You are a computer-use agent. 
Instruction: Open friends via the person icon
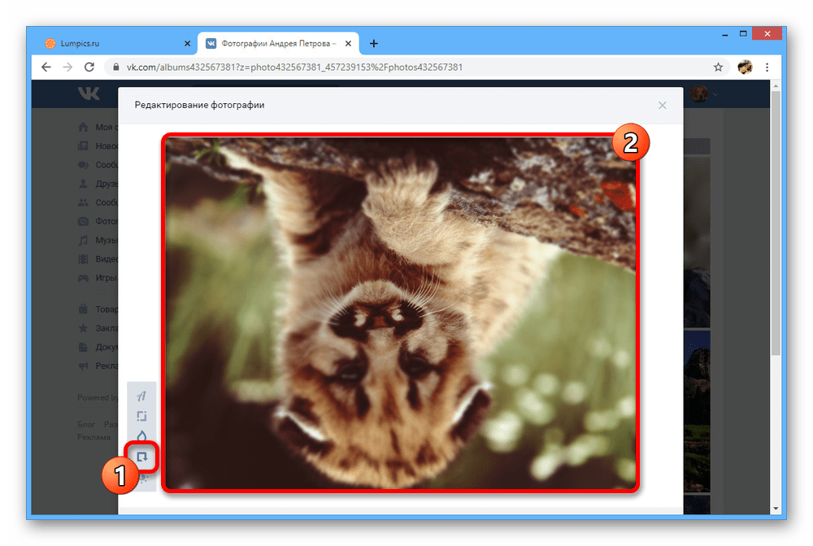pos(83,184)
